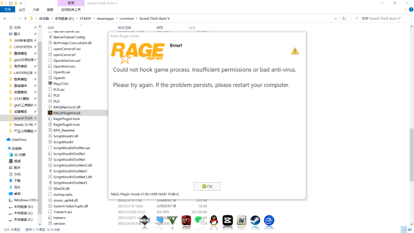Viewport: 414px width, 233px height.
Task: Select the ScriptHookV.dll file
Action: pos(66,136)
